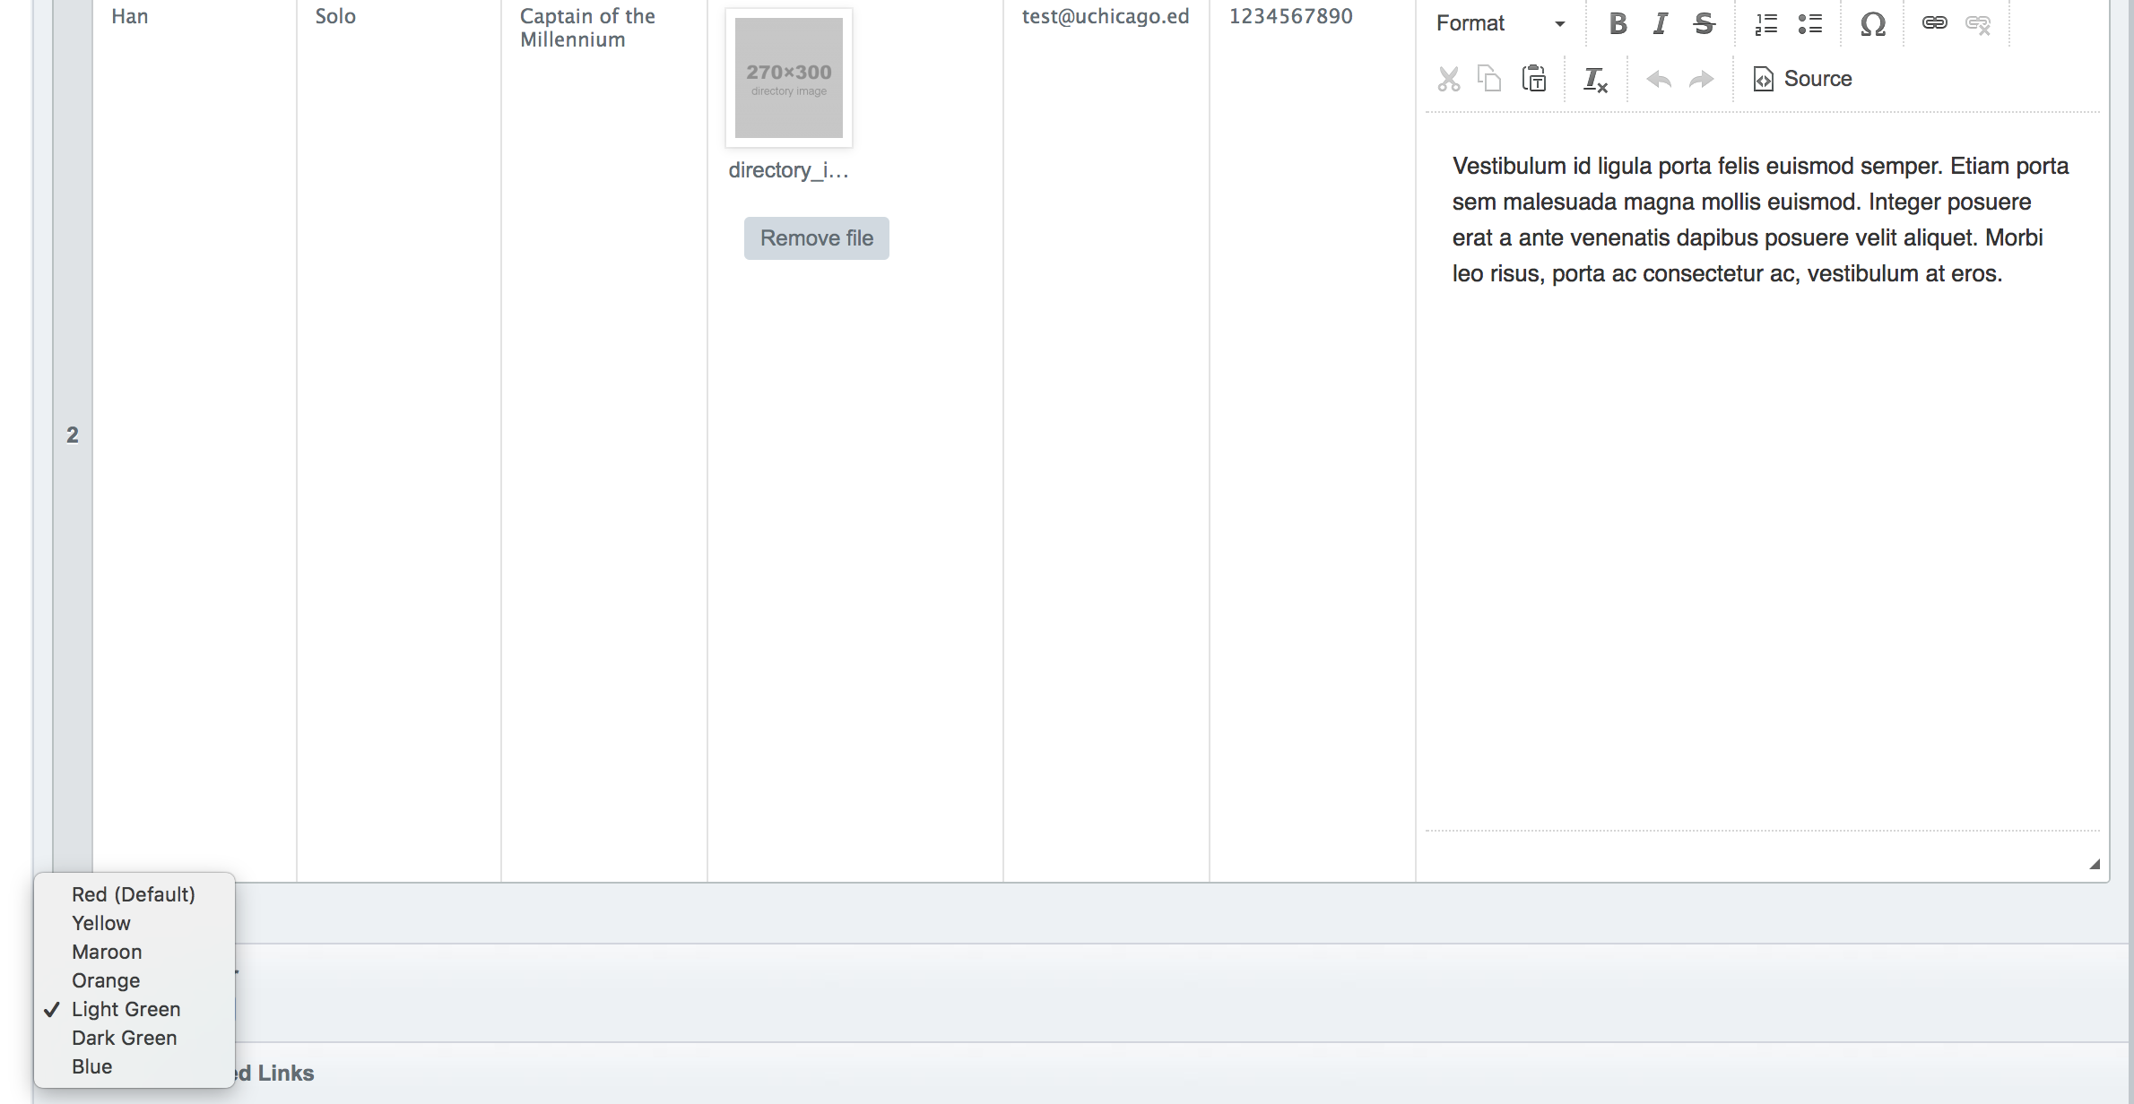This screenshot has height=1104, width=2134.
Task: Click the 270×300 directory image thumbnail
Action: pyautogui.click(x=788, y=78)
